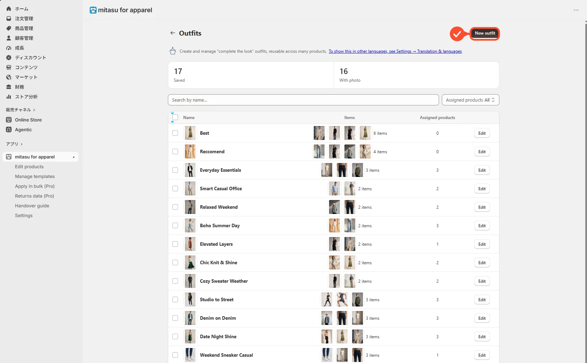Tick the checkbox for the Best outfit
This screenshot has width=587, height=363.
click(175, 133)
